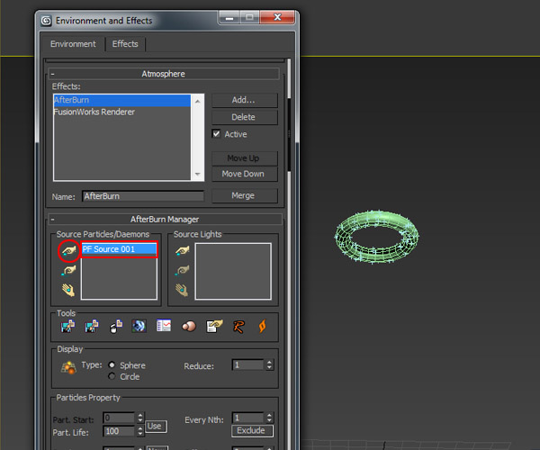
Task: Click the spheres preview icon in Tools
Action: point(189,326)
